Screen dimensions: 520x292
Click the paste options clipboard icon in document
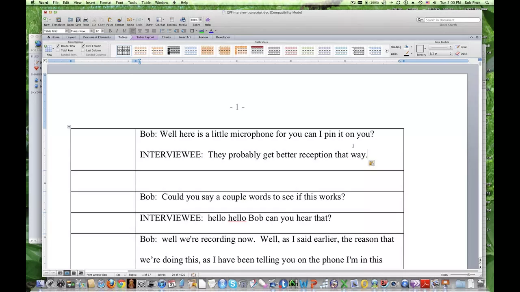pyautogui.click(x=371, y=163)
